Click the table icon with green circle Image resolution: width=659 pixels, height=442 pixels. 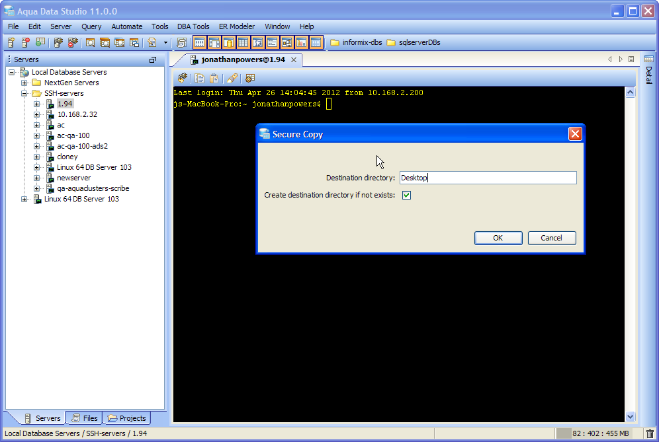tap(40, 42)
